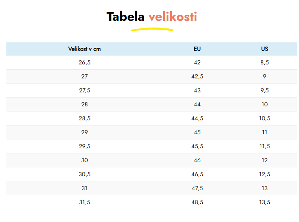Image resolution: width=299 pixels, height=222 pixels.
Task: Click US size 8,5 cell
Action: pyautogui.click(x=265, y=62)
